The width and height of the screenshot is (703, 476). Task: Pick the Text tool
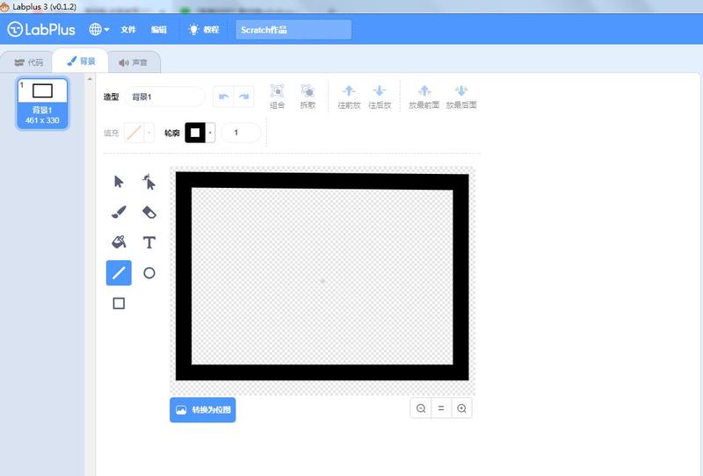(149, 242)
